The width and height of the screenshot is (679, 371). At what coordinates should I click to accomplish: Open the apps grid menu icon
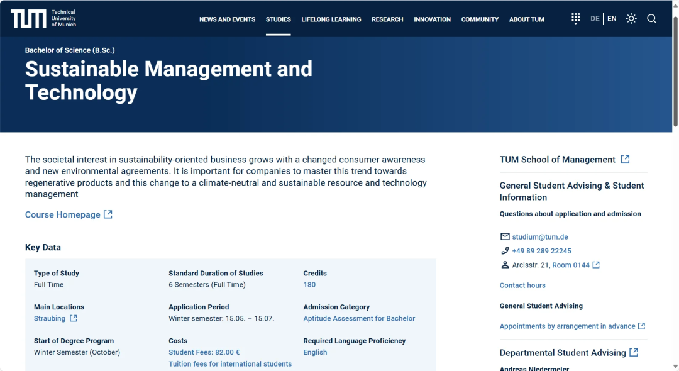(575, 19)
